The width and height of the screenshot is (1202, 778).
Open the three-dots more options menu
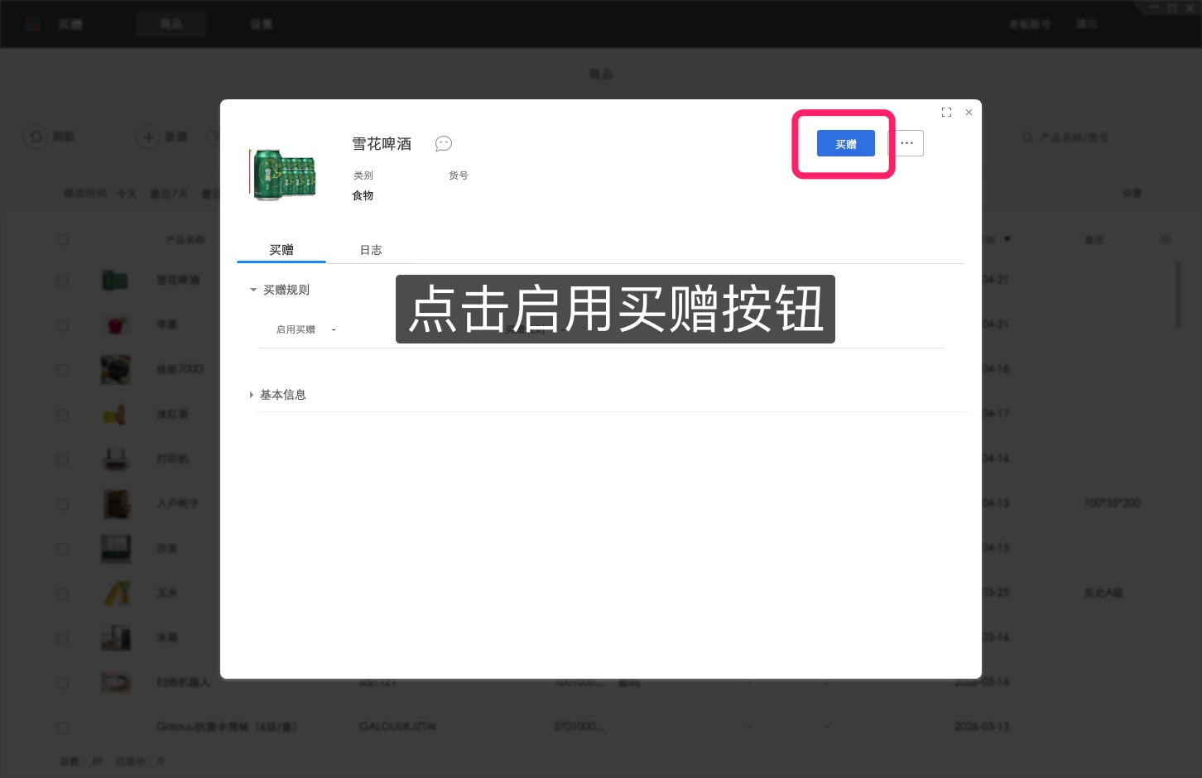(x=906, y=143)
